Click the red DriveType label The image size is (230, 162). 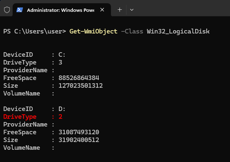click(x=20, y=117)
